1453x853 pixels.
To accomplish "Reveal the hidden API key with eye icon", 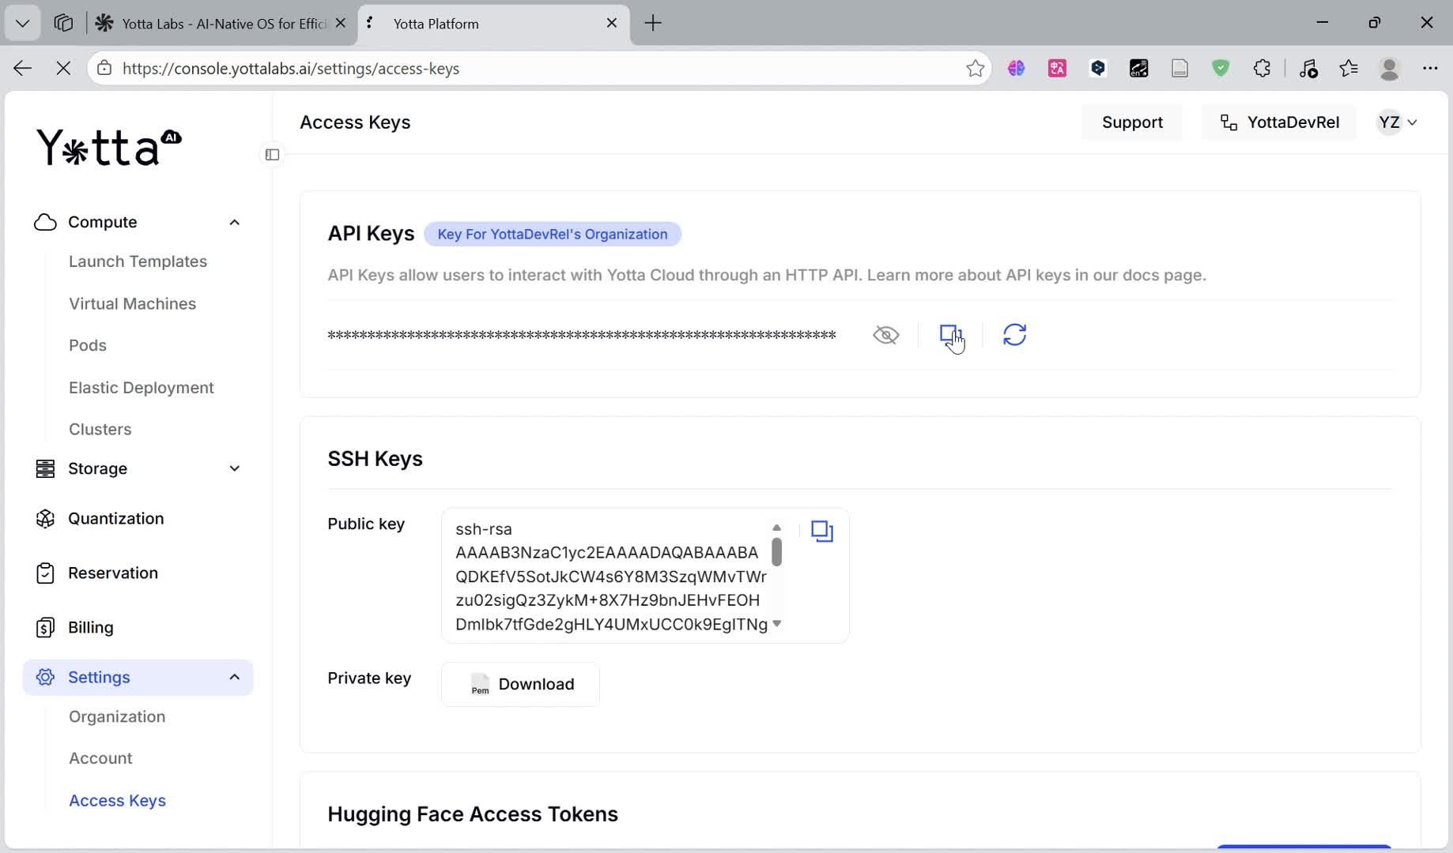I will coord(885,335).
